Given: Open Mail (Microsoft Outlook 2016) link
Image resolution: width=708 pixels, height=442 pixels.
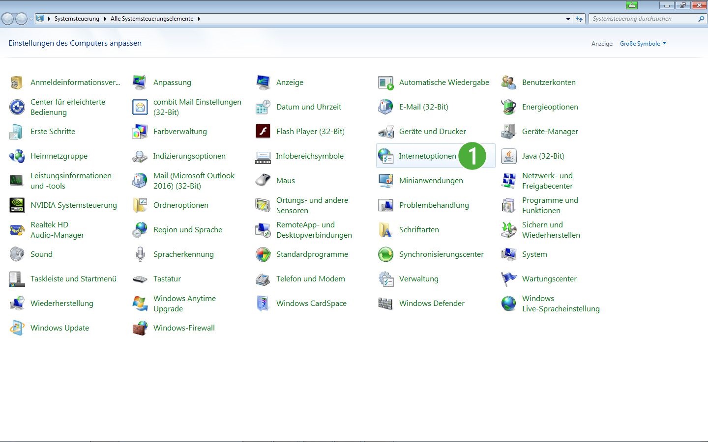Looking at the screenshot, I should 194,181.
